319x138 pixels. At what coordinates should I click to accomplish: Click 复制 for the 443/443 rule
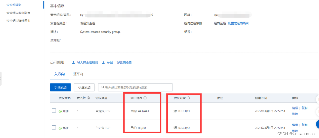coord(304,108)
